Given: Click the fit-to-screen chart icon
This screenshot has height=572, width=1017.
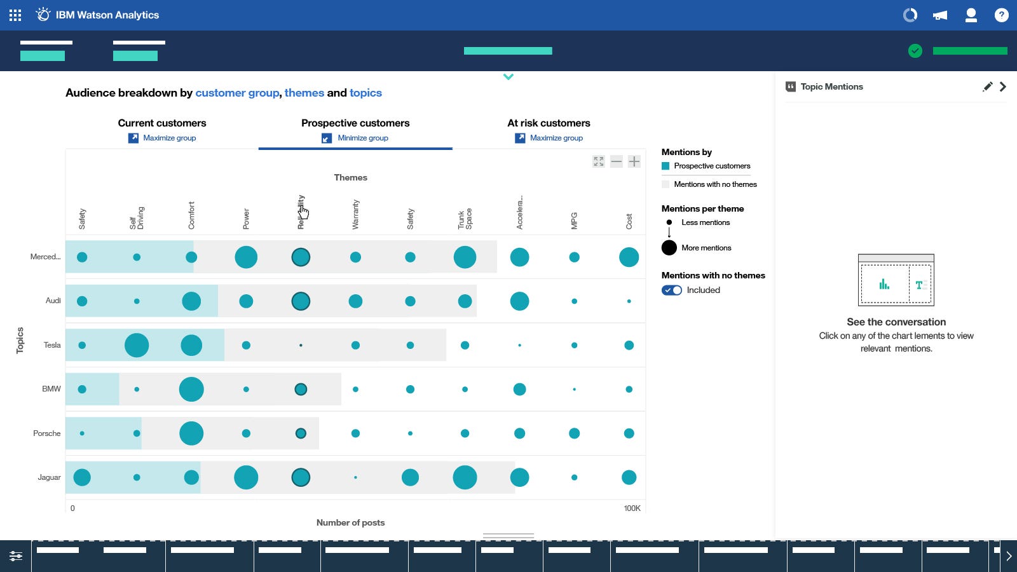Looking at the screenshot, I should (x=598, y=161).
